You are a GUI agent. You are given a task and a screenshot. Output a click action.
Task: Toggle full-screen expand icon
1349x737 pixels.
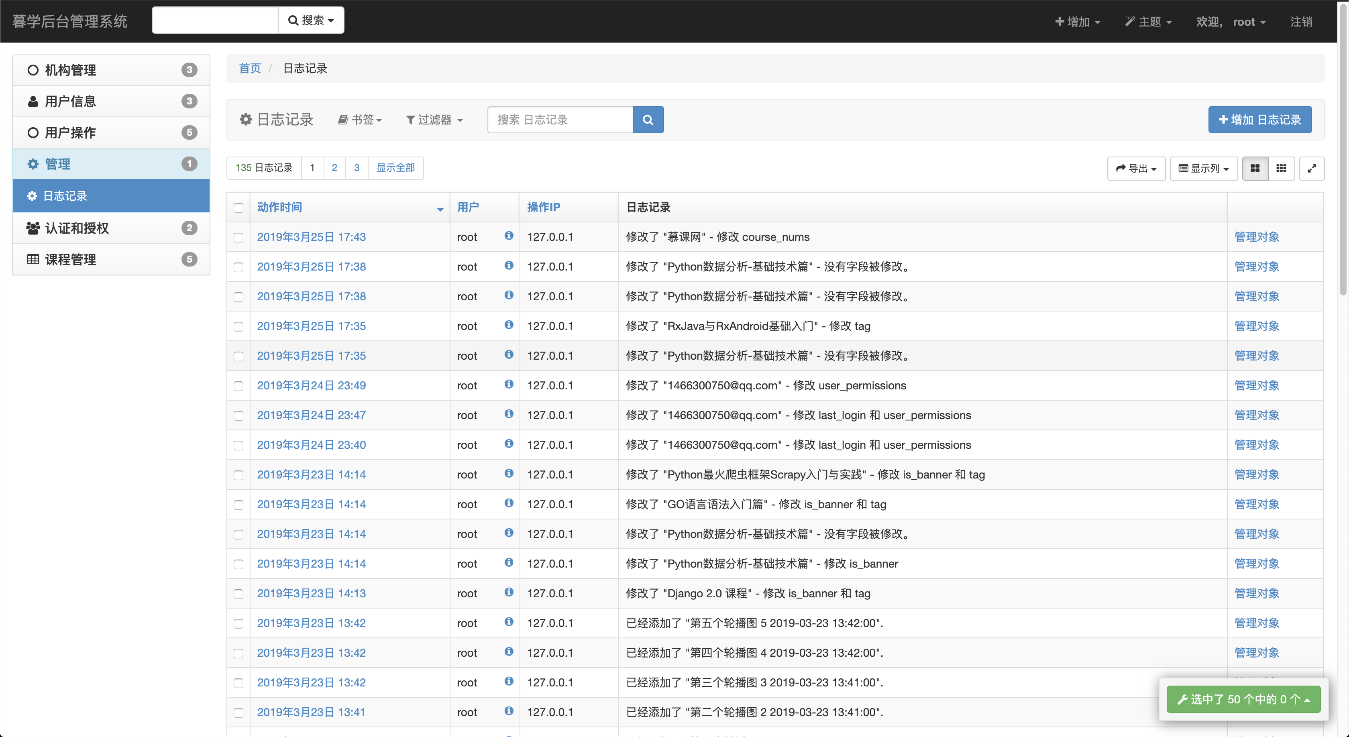1312,168
